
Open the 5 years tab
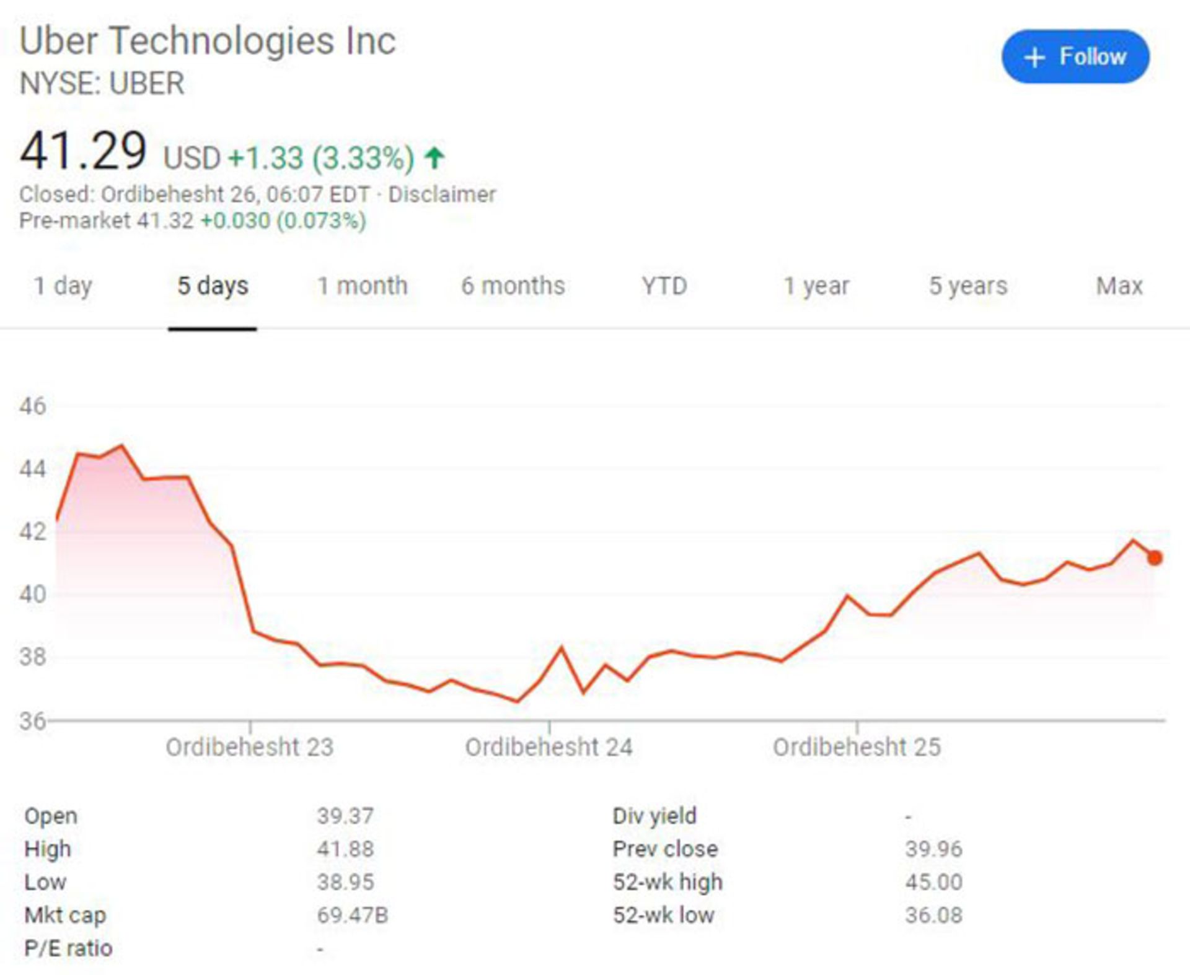[x=967, y=286]
